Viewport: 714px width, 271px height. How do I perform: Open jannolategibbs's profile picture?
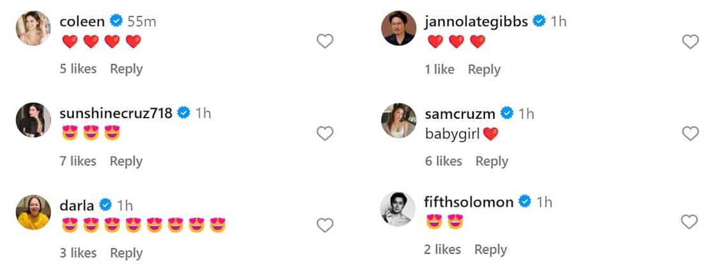click(398, 28)
